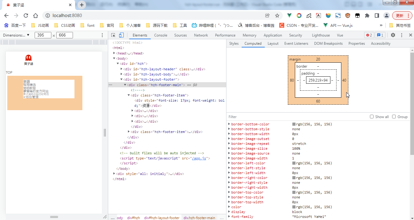This screenshot has width=414, height=220.
Task: Open DevTools customize three-dot menu
Action: tap(402, 35)
